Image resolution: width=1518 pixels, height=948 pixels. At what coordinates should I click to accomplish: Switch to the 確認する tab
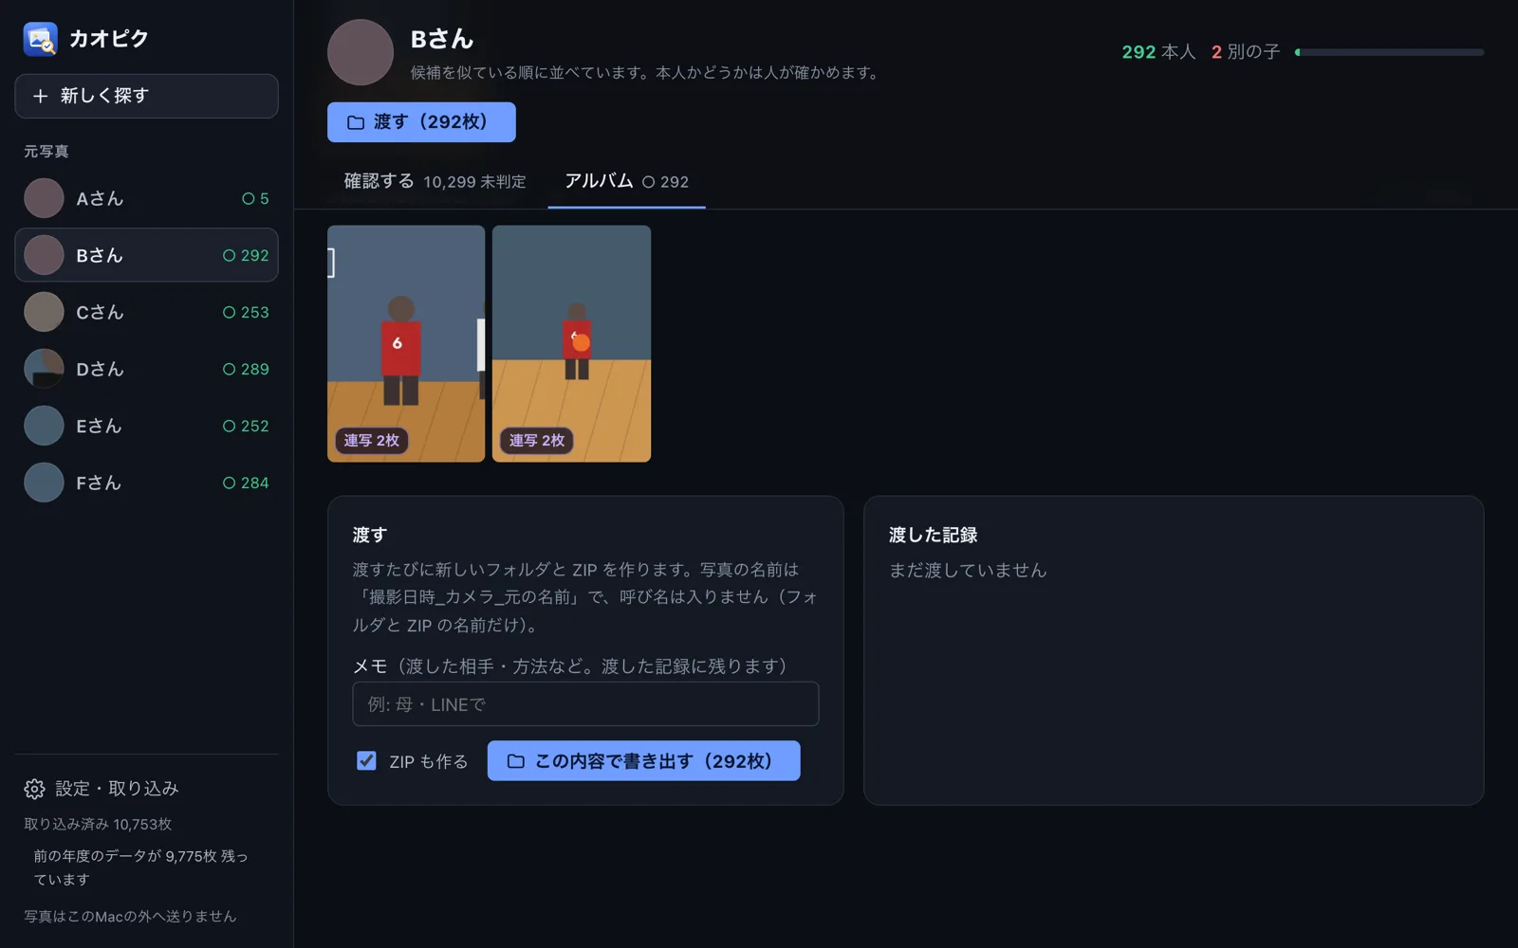pos(435,181)
